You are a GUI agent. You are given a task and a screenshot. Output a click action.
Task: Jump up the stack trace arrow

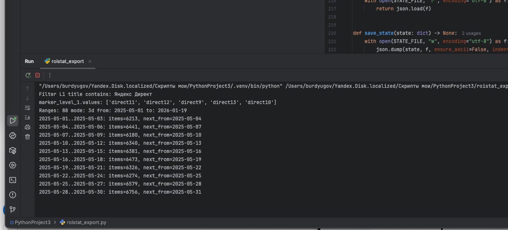coord(27,89)
